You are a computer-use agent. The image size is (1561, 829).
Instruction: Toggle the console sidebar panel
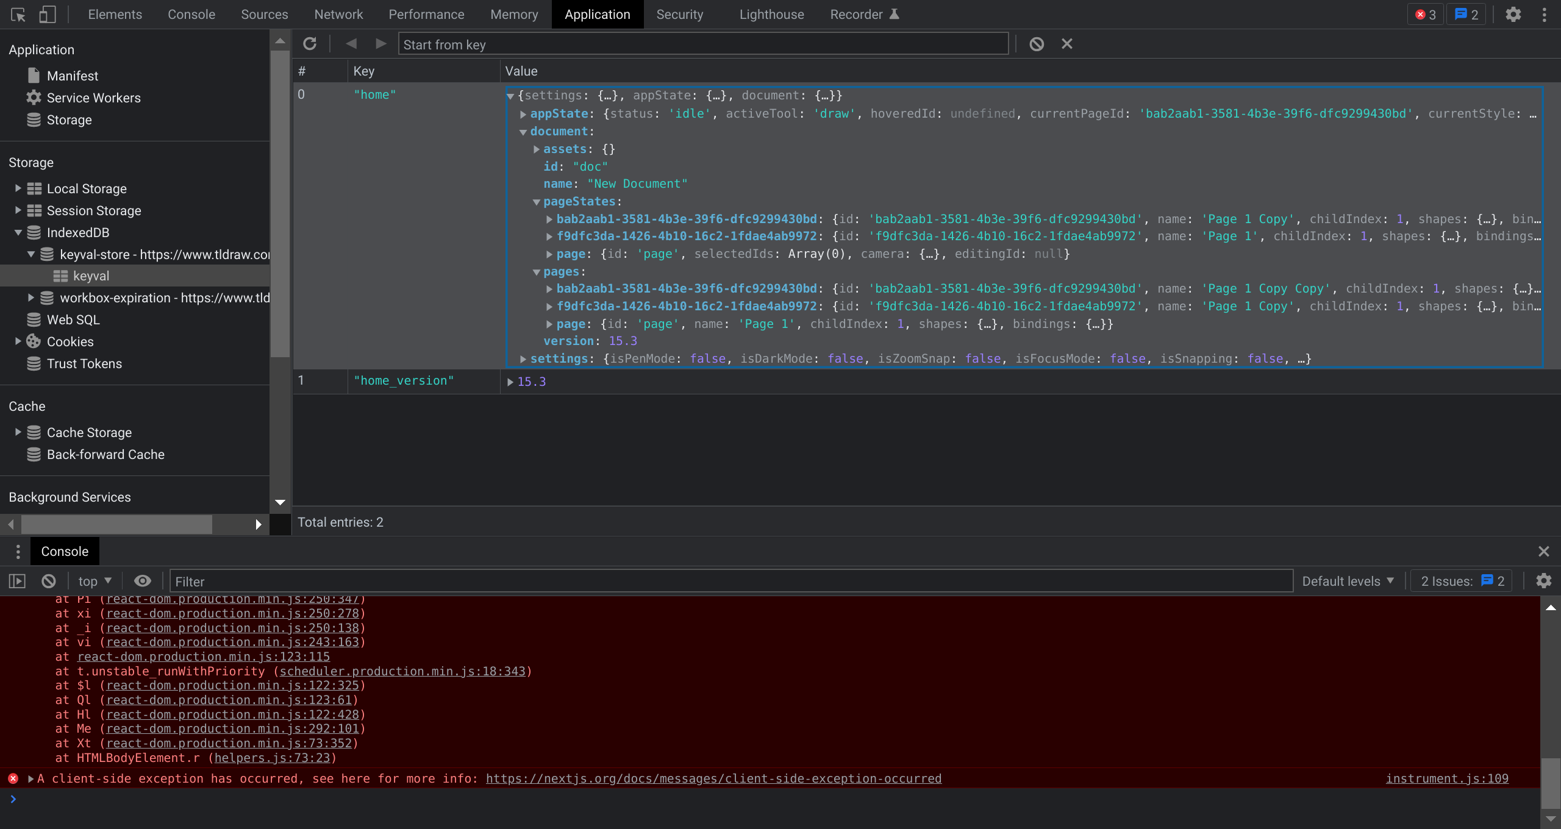pos(18,581)
